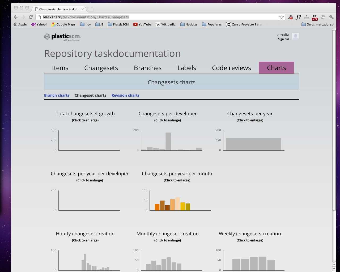Screen dimensions: 340x272
Task: Click the SEO gear extension icon
Action: click(323, 17)
